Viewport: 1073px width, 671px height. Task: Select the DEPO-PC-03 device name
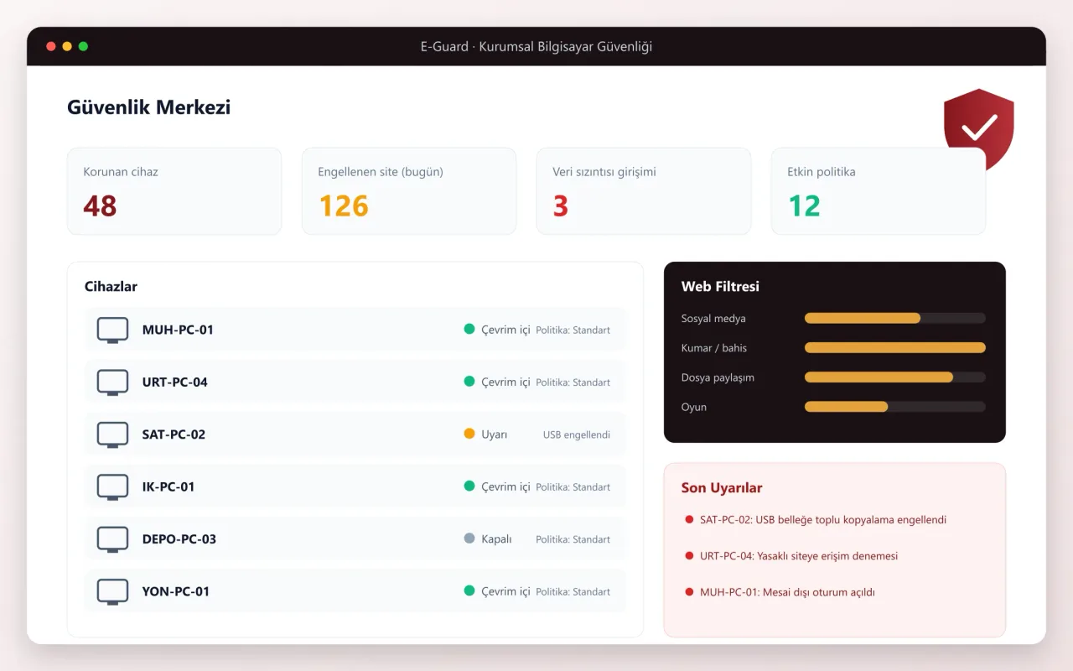click(179, 539)
